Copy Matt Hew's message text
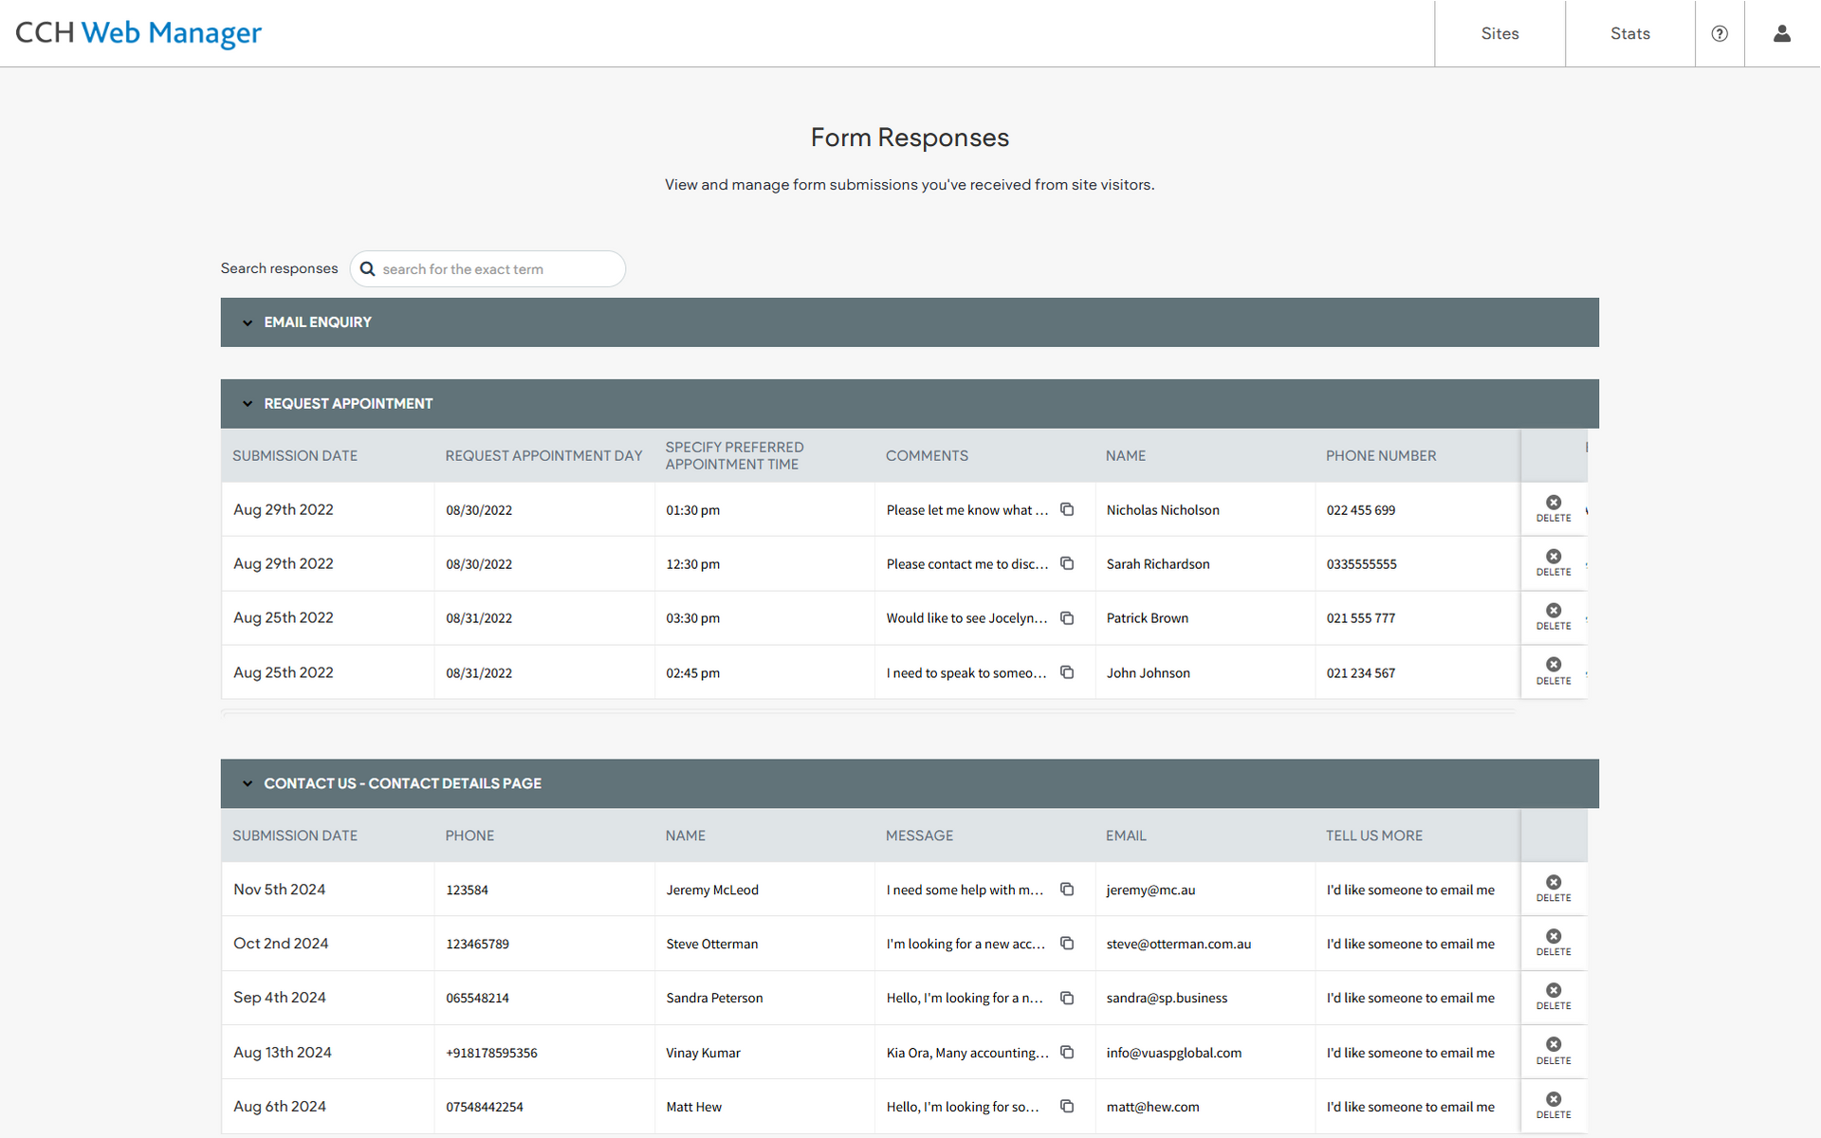This screenshot has width=1821, height=1138. 1067,1107
